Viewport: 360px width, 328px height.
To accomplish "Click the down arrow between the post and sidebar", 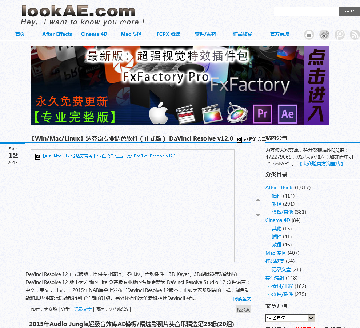I will point(258,215).
